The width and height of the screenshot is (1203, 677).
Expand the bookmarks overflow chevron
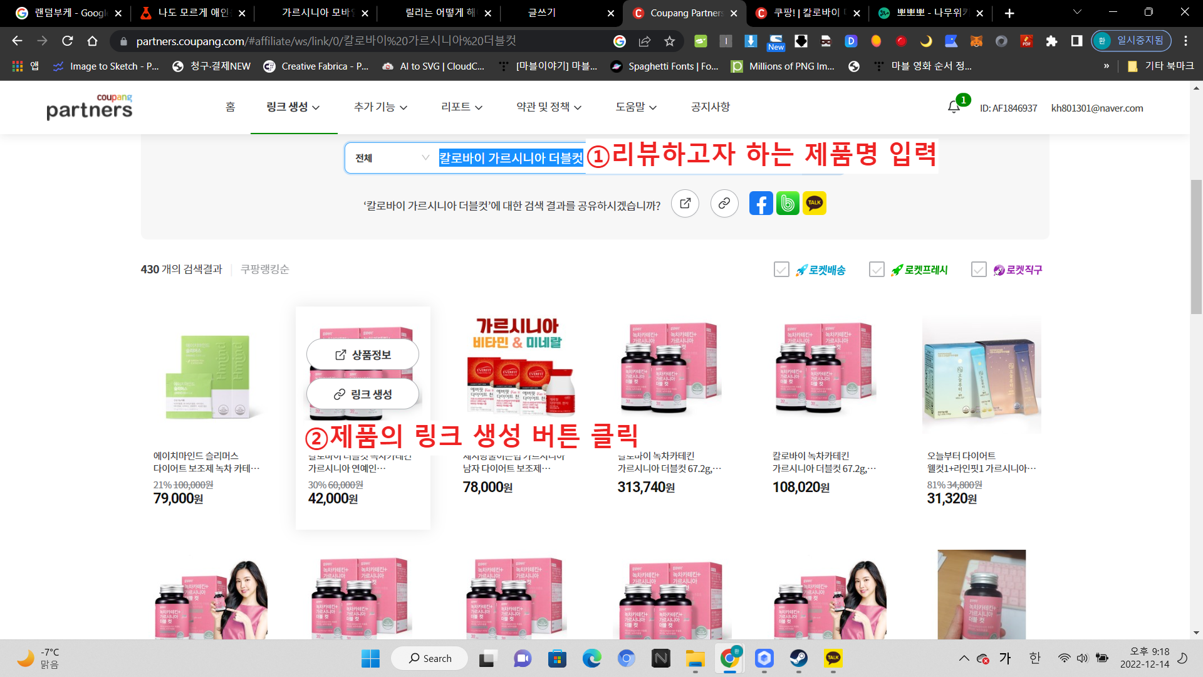[1107, 66]
